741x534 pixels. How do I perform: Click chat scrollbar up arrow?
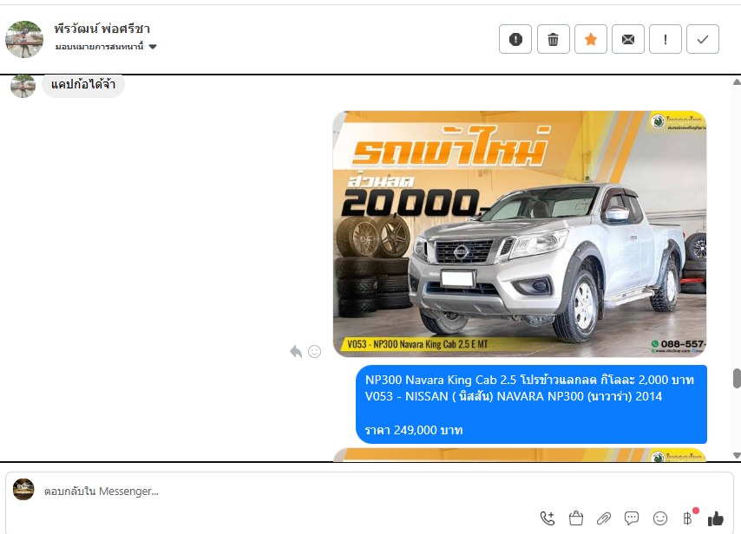coord(737,81)
